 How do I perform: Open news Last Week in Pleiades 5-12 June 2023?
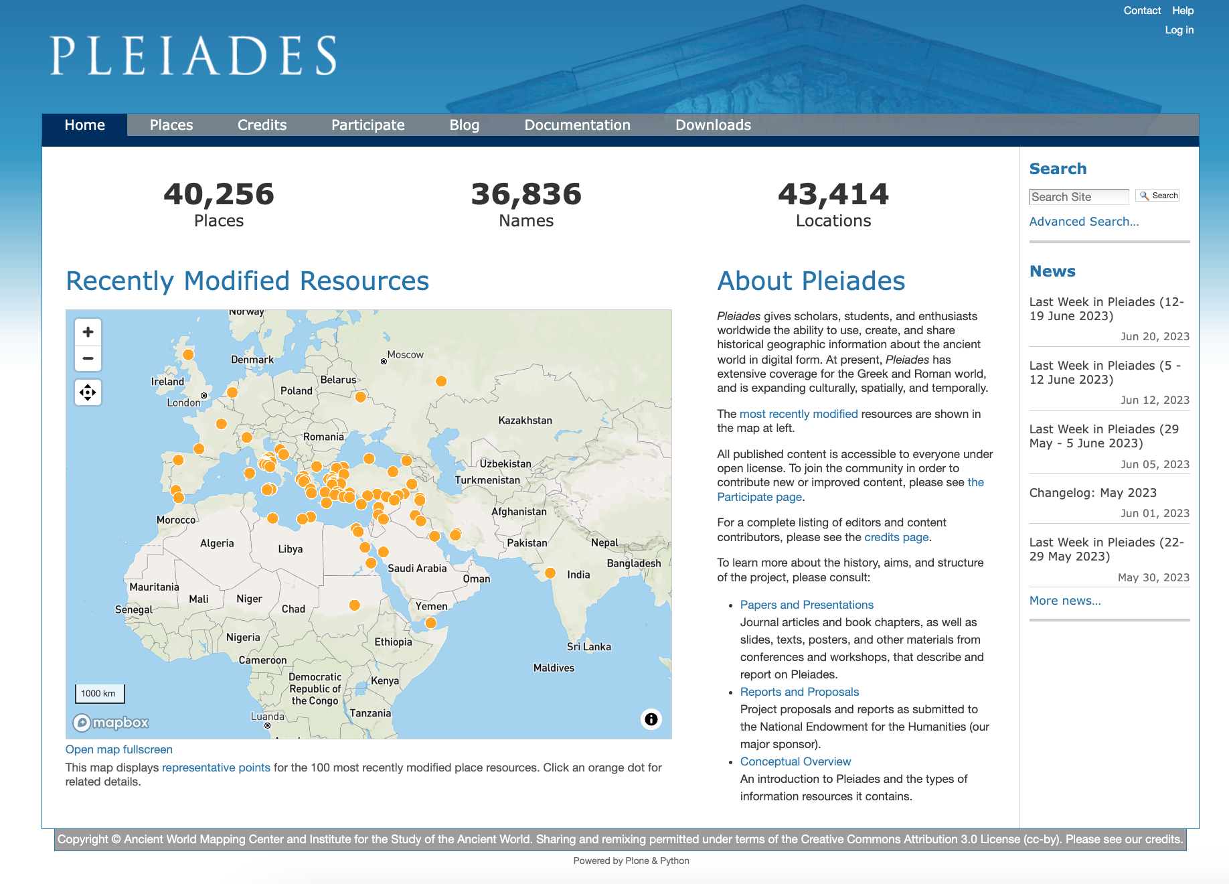(x=1105, y=372)
